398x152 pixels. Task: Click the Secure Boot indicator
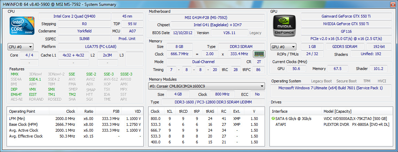pyautogui.click(x=346, y=81)
